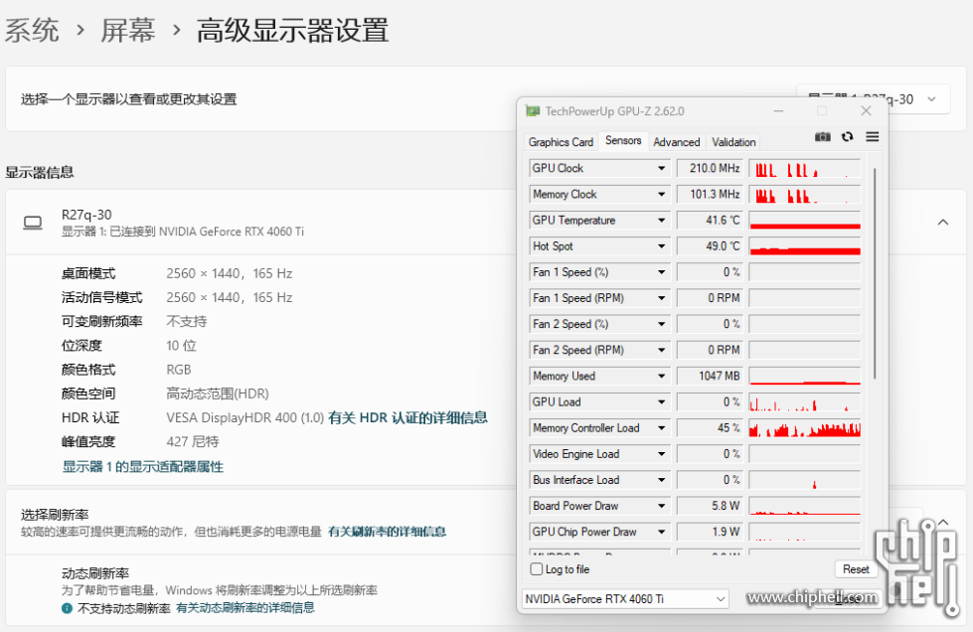Open the Fan 1 Speed (%) dropdown
Image resolution: width=973 pixels, height=632 pixels.
click(662, 272)
